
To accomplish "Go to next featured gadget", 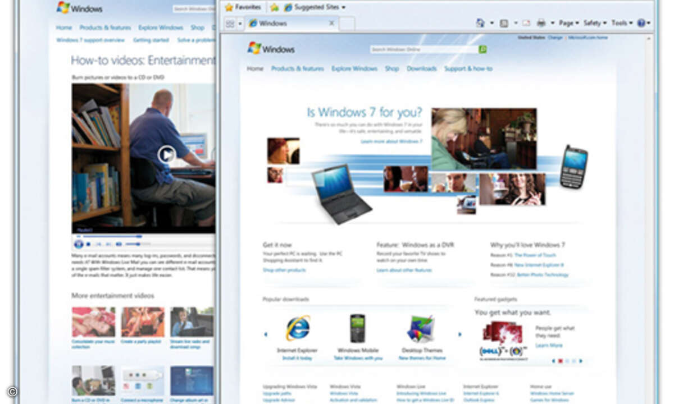I will point(581,361).
